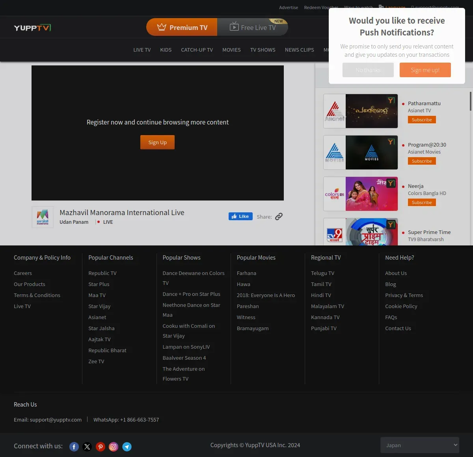Click the Redeem Voucher link
The image size is (473, 457).
coord(321,7)
